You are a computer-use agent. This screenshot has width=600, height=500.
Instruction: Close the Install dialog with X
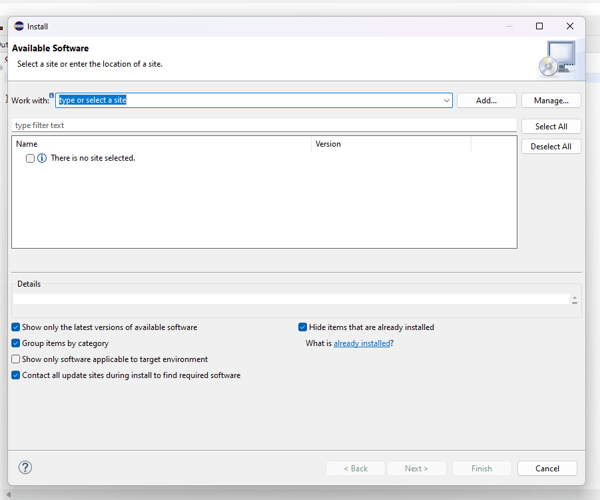tap(570, 26)
